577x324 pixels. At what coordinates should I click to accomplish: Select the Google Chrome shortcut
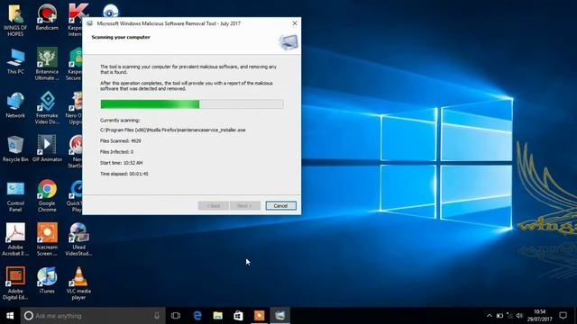(x=47, y=196)
